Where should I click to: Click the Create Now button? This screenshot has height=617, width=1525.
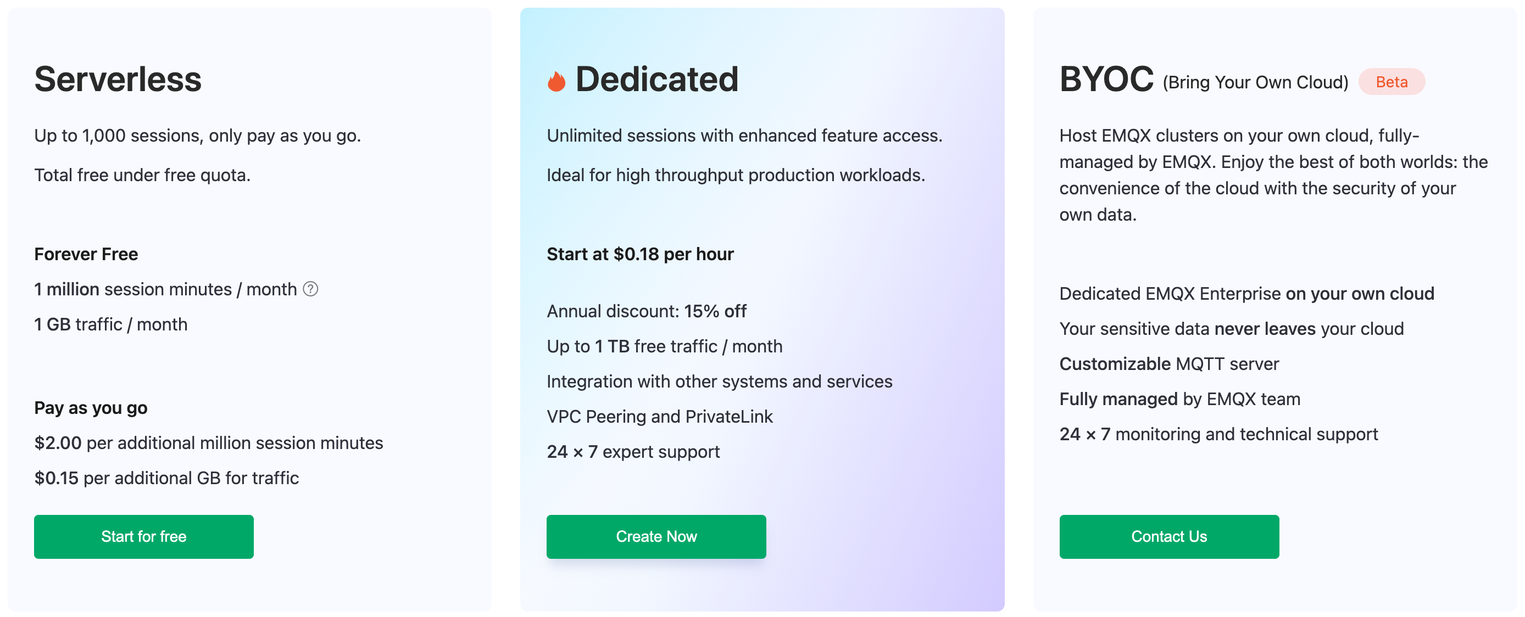pos(656,536)
